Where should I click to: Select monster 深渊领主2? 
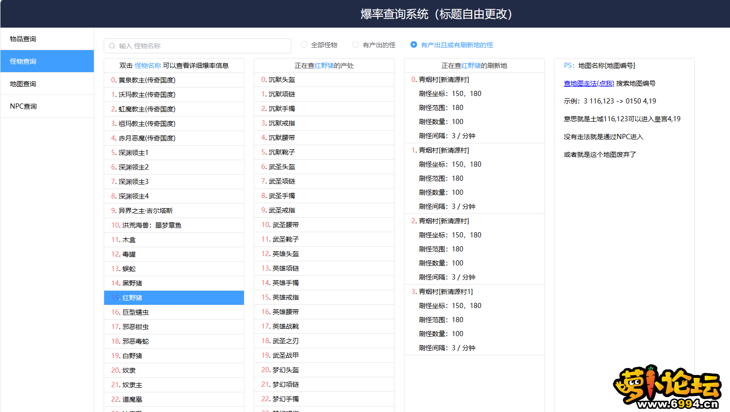coord(174,167)
